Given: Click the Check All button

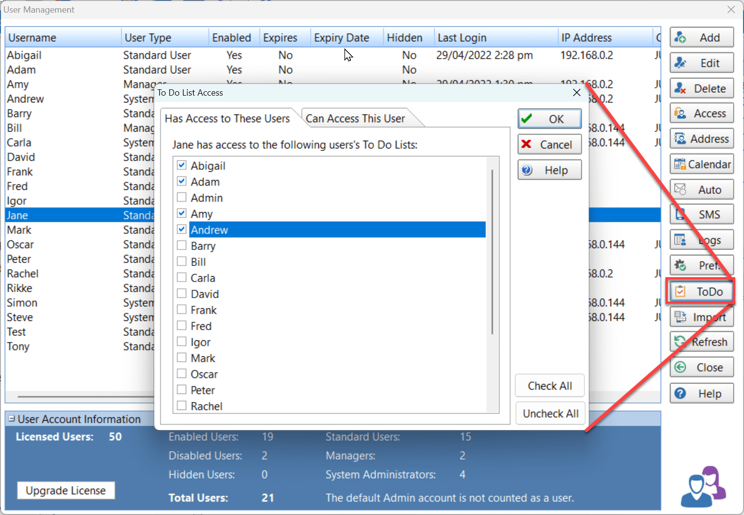Looking at the screenshot, I should pos(550,386).
